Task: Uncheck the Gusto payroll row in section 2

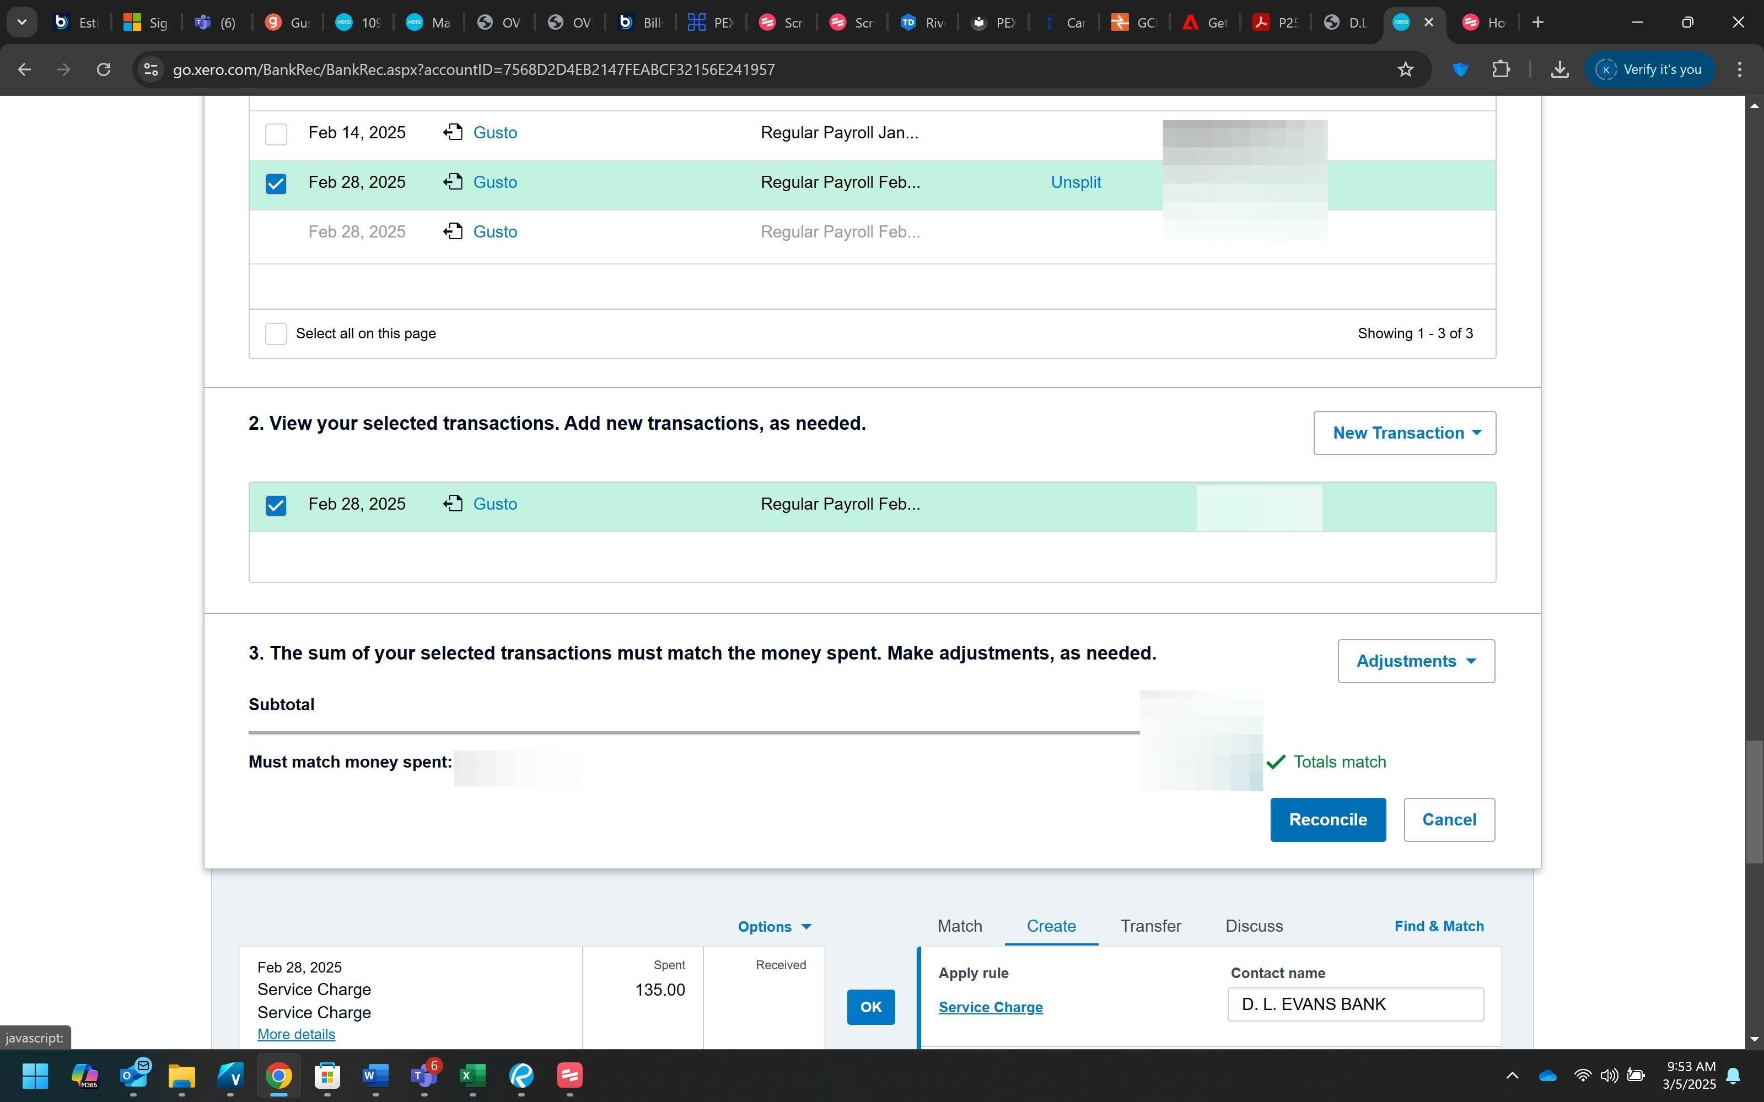Action: (276, 505)
